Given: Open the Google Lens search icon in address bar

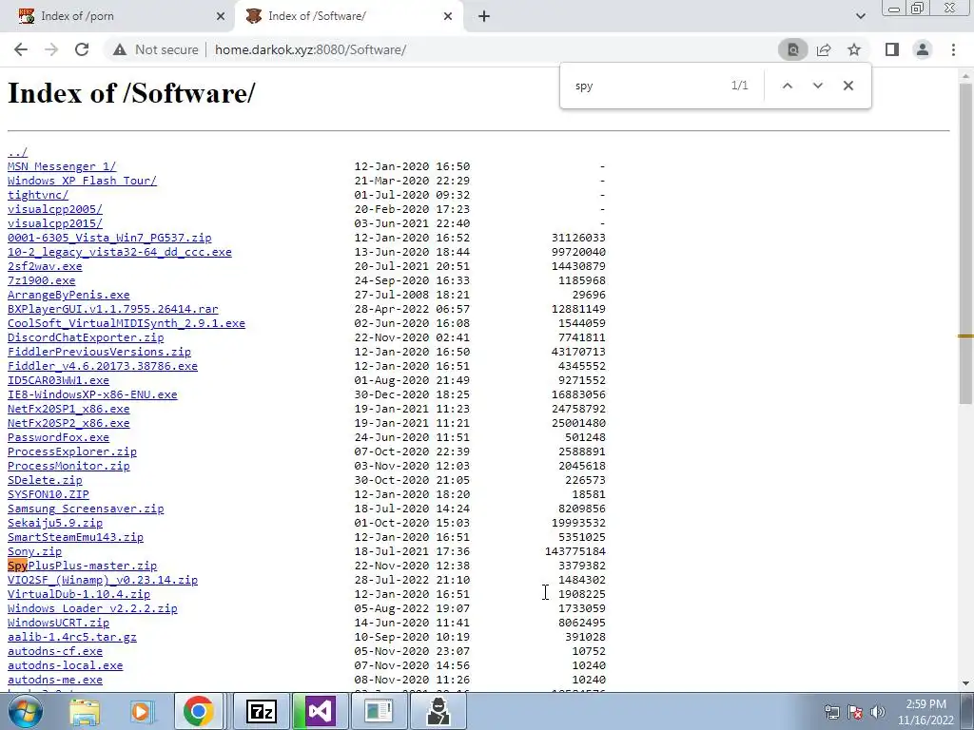Looking at the screenshot, I should pyautogui.click(x=792, y=49).
